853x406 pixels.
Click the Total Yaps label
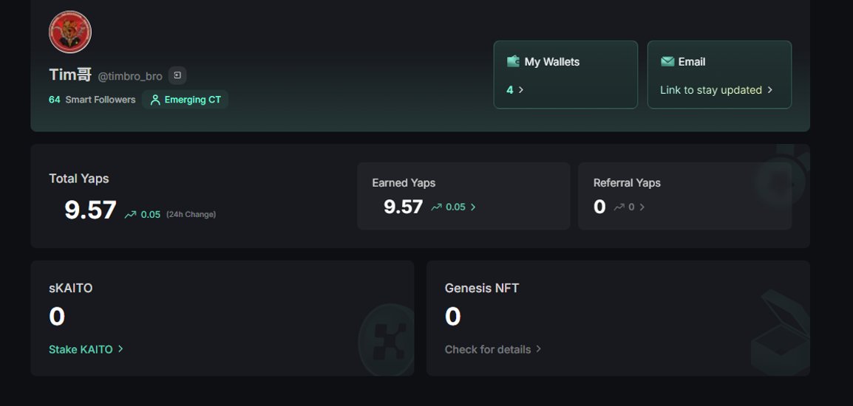click(x=79, y=179)
